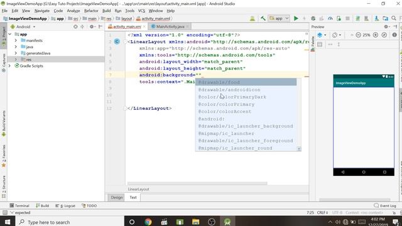Select the activity_main.xml editor tab

click(x=127, y=26)
